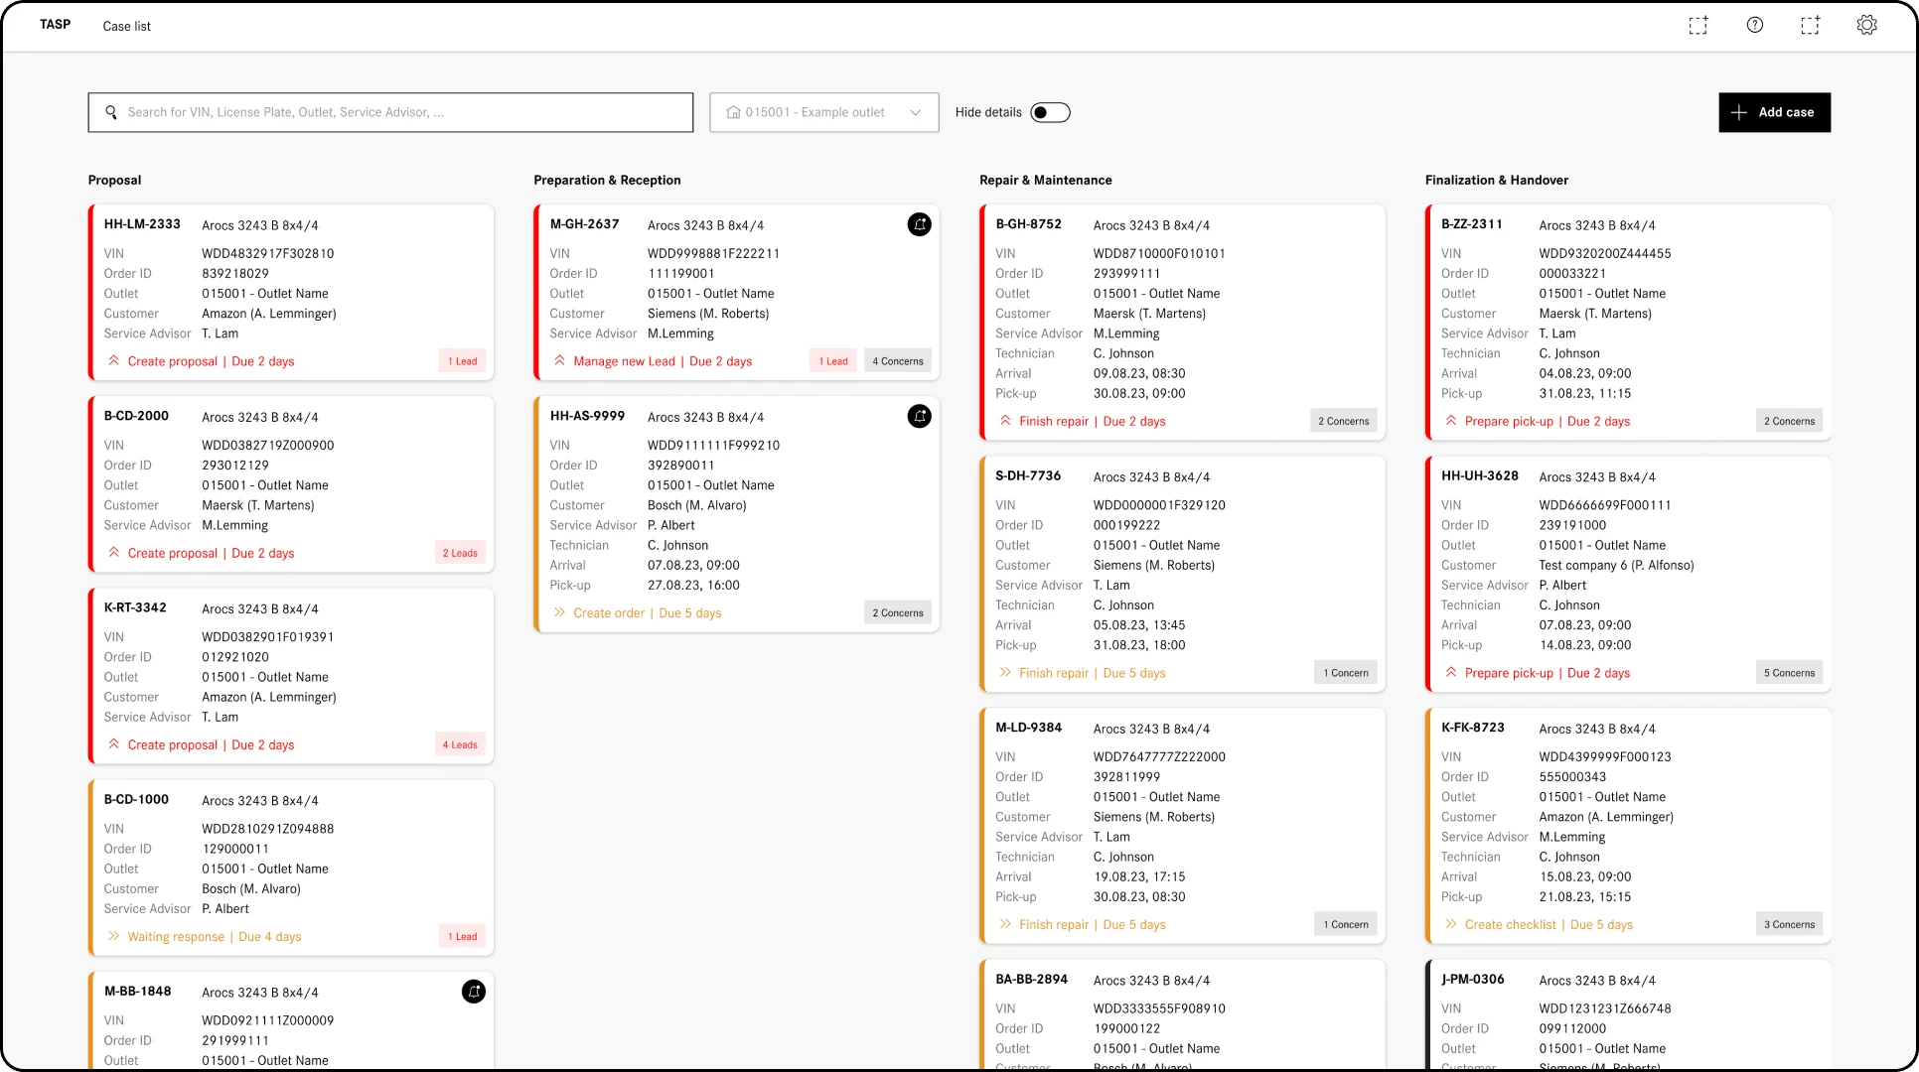This screenshot has height=1072, width=1919.
Task: Open the 5 Concerns badge on HH-UH-3628
Action: 1790,673
